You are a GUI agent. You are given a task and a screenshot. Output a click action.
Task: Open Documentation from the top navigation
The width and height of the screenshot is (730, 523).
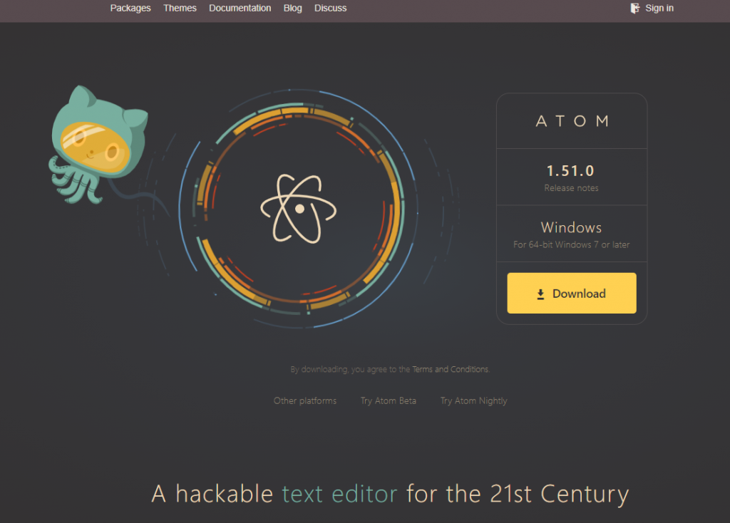[x=240, y=8]
